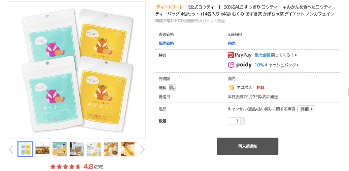Open the ティートリート shop link
Image resolution: width=349 pixels, height=171 pixels.
(x=170, y=7)
